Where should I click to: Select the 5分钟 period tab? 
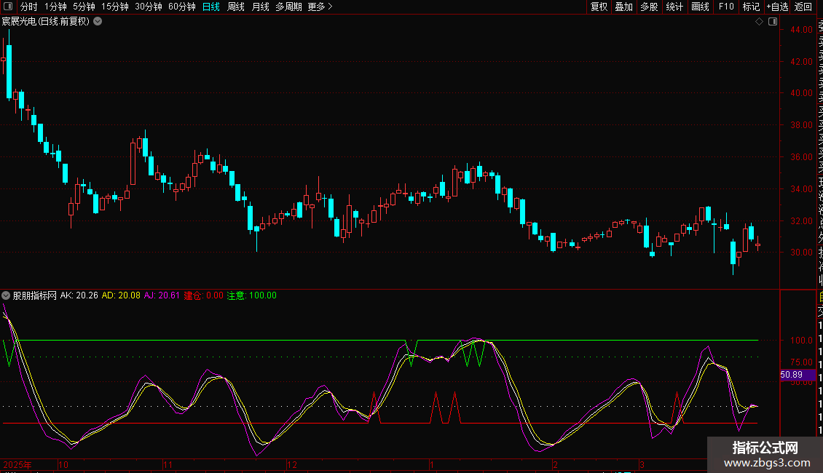(x=84, y=7)
